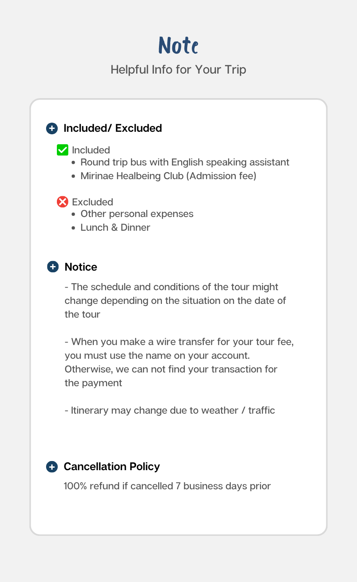Select the Round trip bus bullet item

(185, 162)
